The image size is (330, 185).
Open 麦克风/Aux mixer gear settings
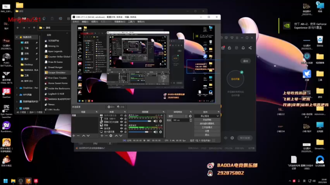click(x=160, y=121)
